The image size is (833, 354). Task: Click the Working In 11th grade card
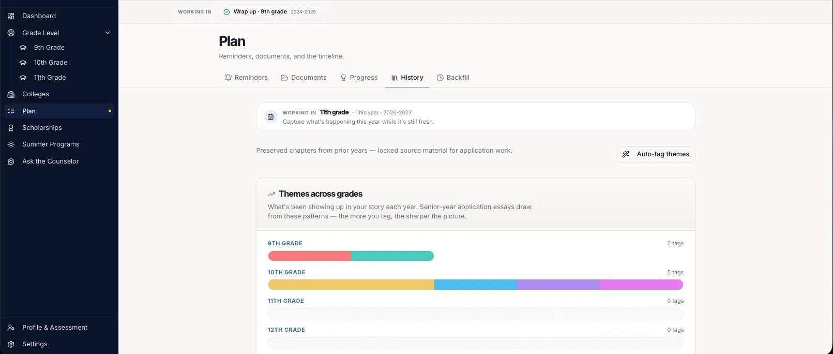[x=476, y=117]
